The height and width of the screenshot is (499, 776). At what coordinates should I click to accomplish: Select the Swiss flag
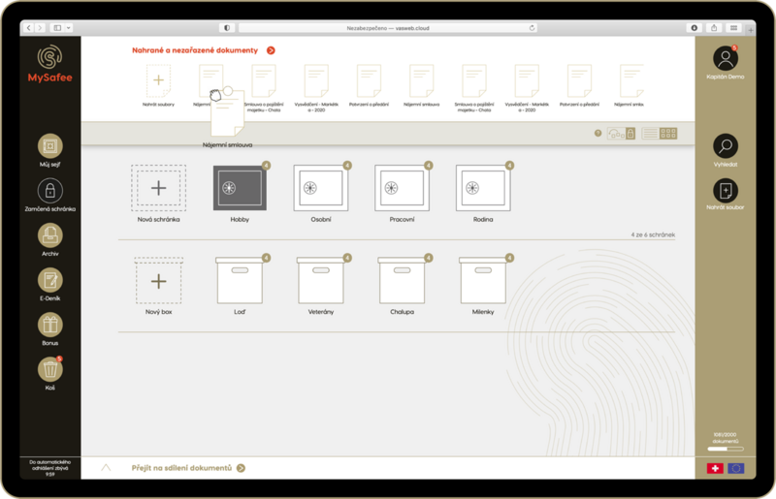[715, 468]
